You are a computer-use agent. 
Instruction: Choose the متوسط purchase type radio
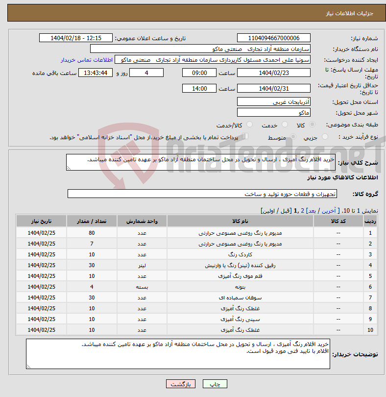(293, 137)
